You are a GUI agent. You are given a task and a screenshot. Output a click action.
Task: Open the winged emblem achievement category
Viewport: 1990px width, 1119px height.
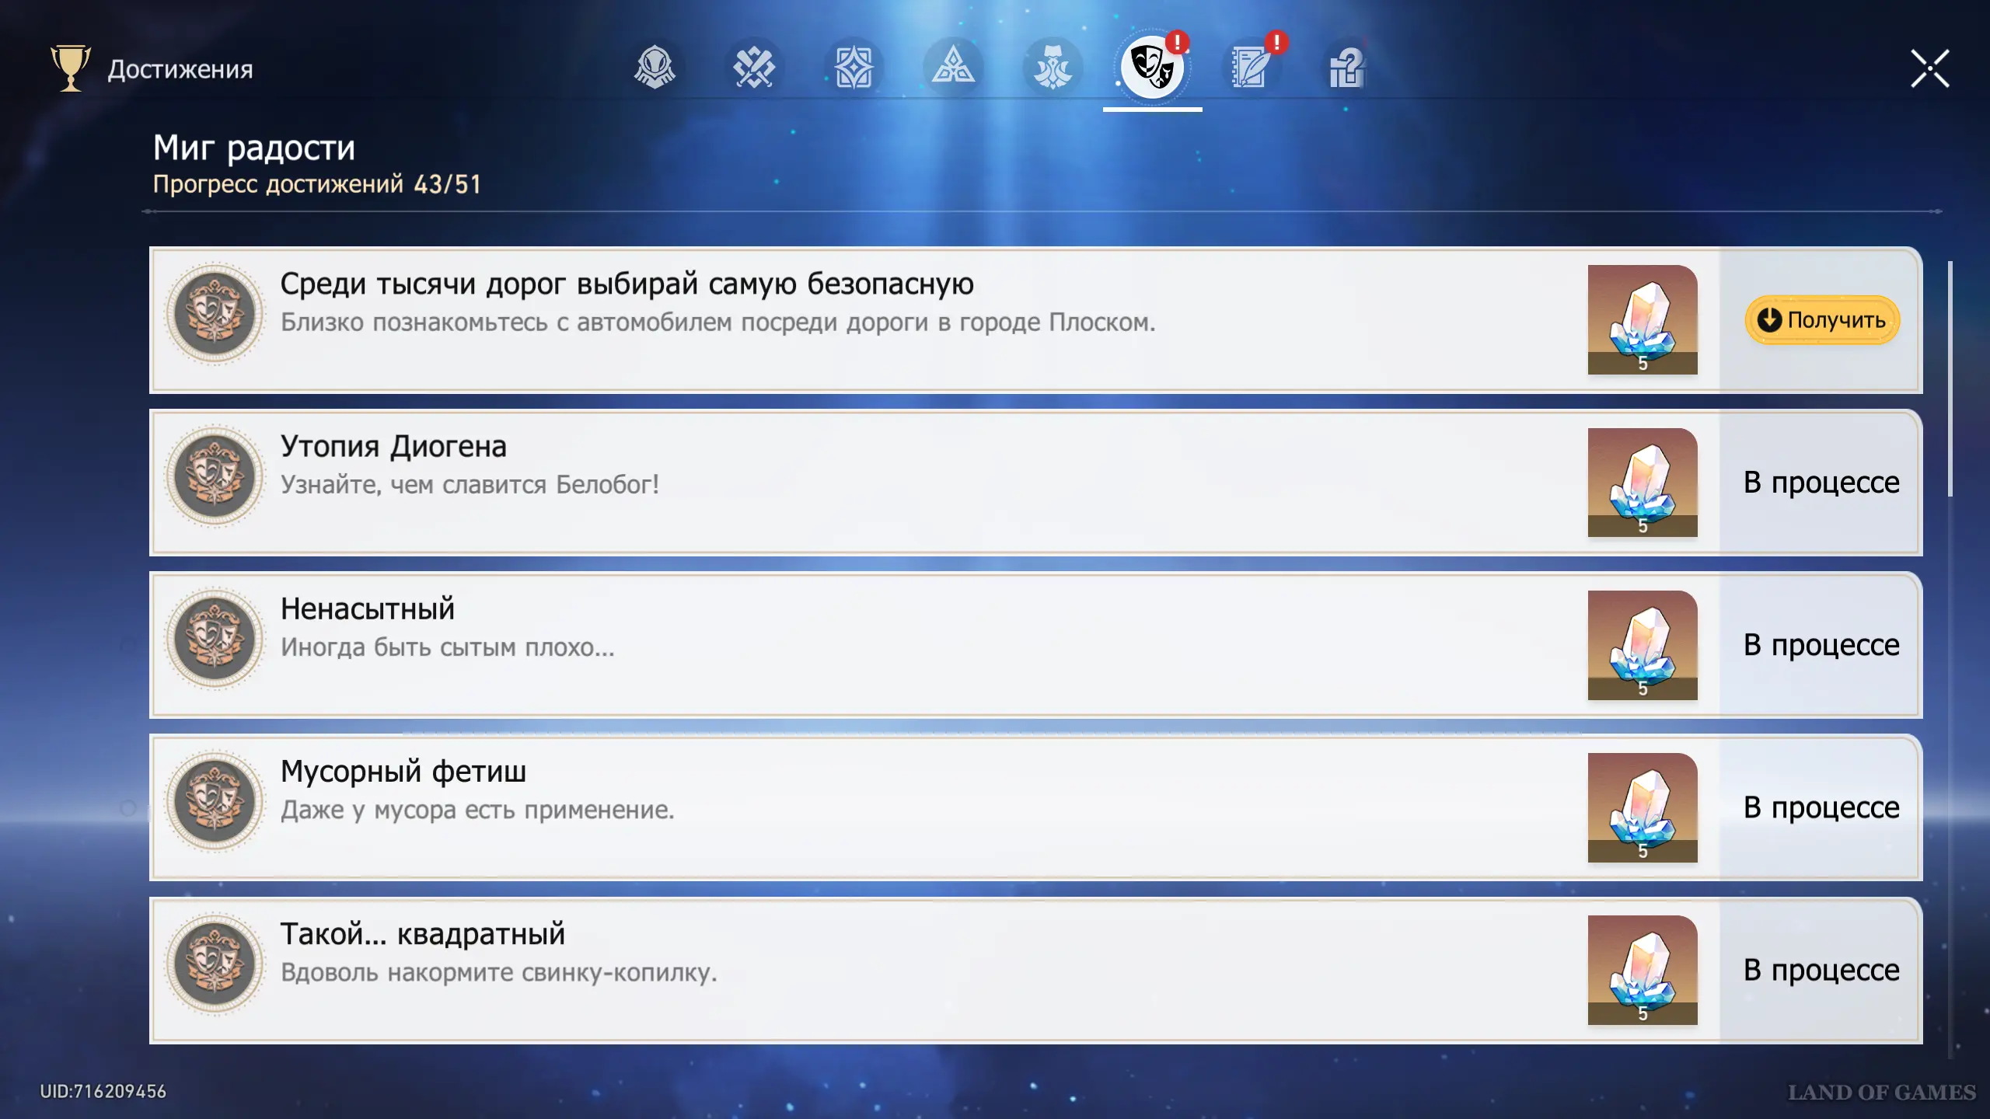pos(1053,68)
